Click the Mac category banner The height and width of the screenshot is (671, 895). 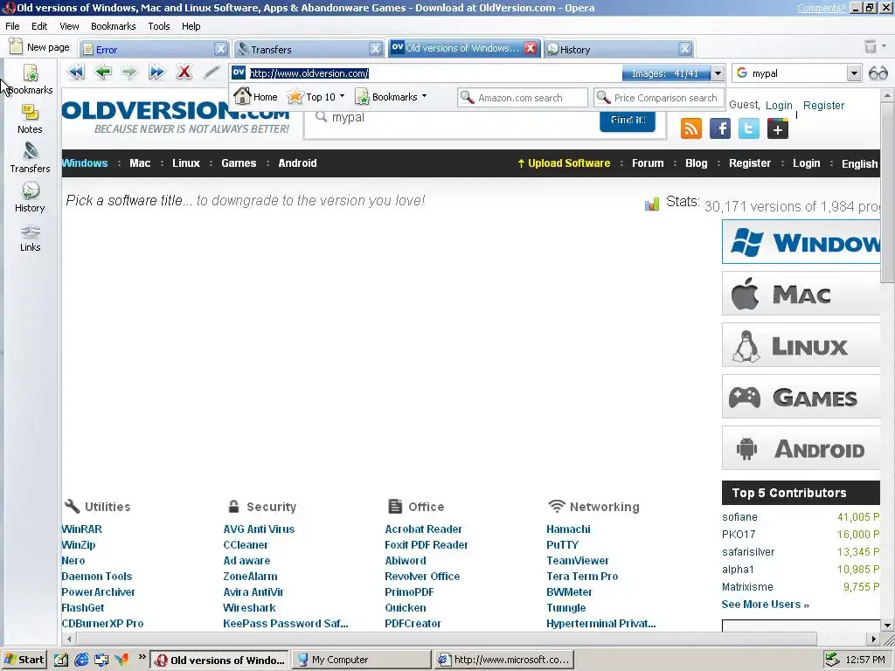pos(801,294)
